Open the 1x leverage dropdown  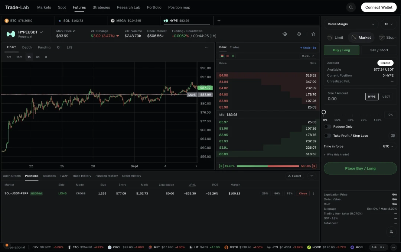point(388,24)
